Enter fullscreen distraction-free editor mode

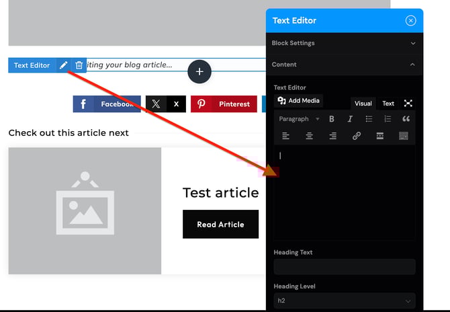[x=408, y=103]
